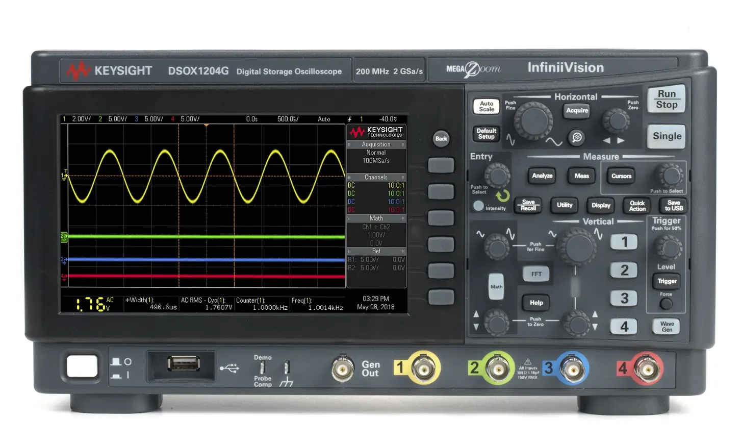The height and width of the screenshot is (443, 741).
Task: Open the Acquire menu key
Action: pyautogui.click(x=577, y=110)
